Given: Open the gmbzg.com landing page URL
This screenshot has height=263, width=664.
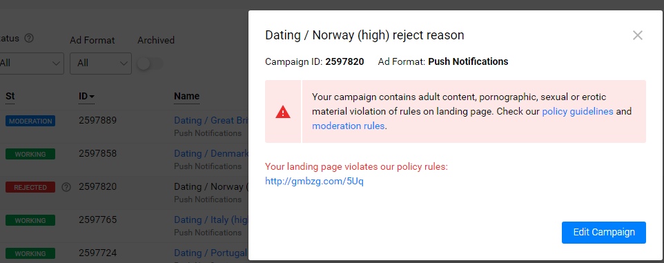Looking at the screenshot, I should click(x=314, y=182).
